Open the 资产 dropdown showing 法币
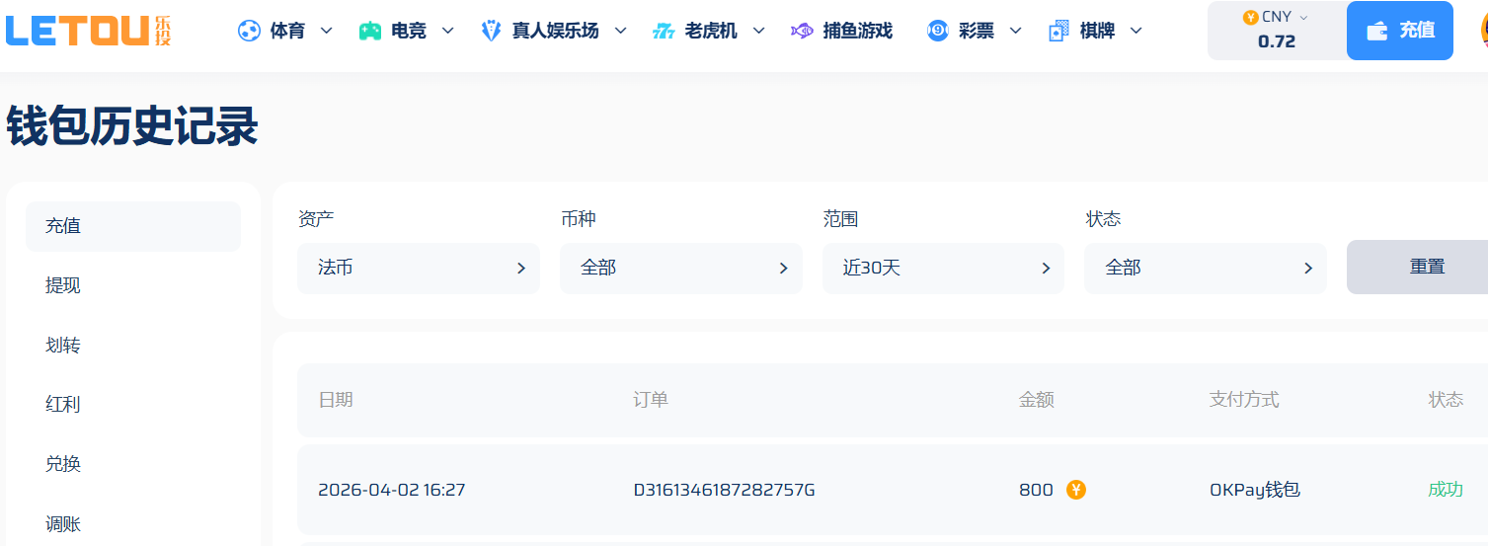This screenshot has width=1488, height=546. point(418,268)
